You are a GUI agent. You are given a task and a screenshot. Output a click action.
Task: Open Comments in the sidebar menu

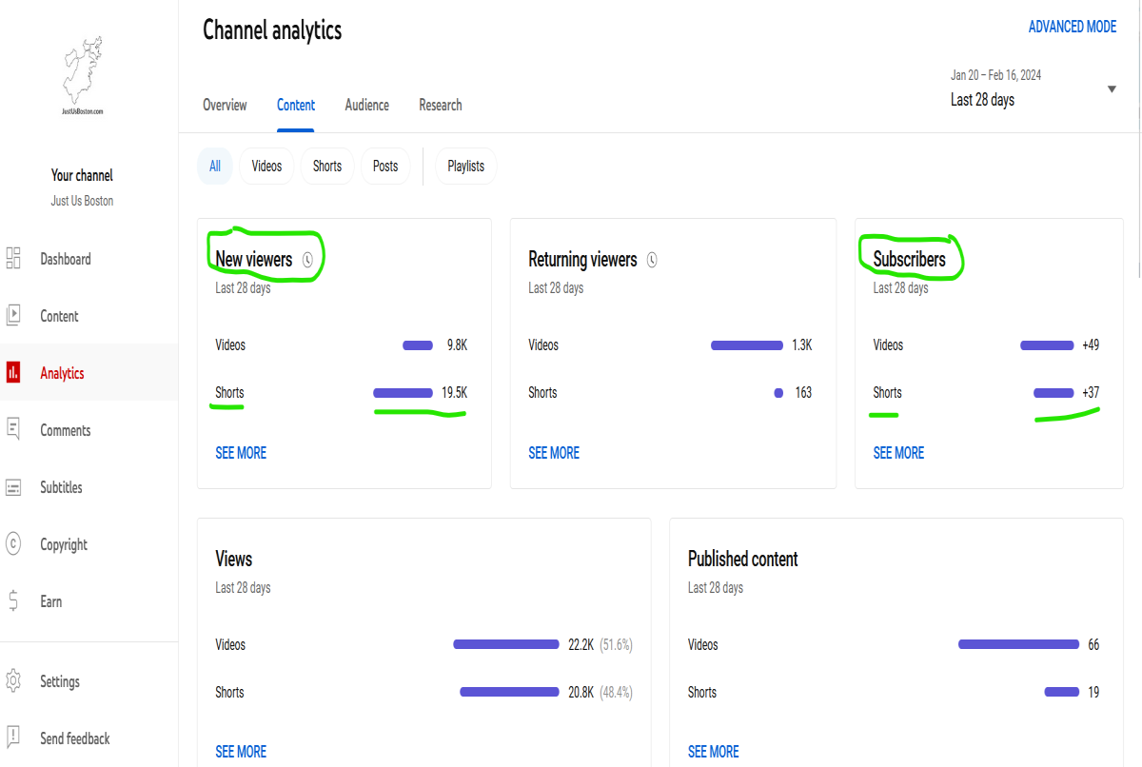pyautogui.click(x=66, y=430)
